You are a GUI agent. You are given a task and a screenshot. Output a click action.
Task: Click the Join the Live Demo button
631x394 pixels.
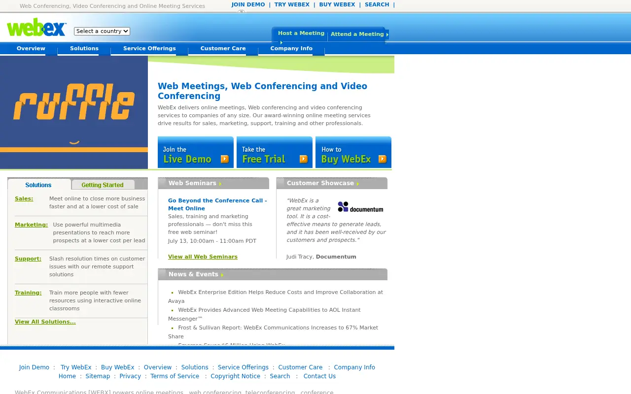196,152
